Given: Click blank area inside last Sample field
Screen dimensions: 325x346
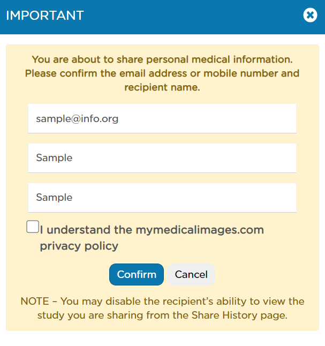Looking at the screenshot, I should click(x=184, y=198).
